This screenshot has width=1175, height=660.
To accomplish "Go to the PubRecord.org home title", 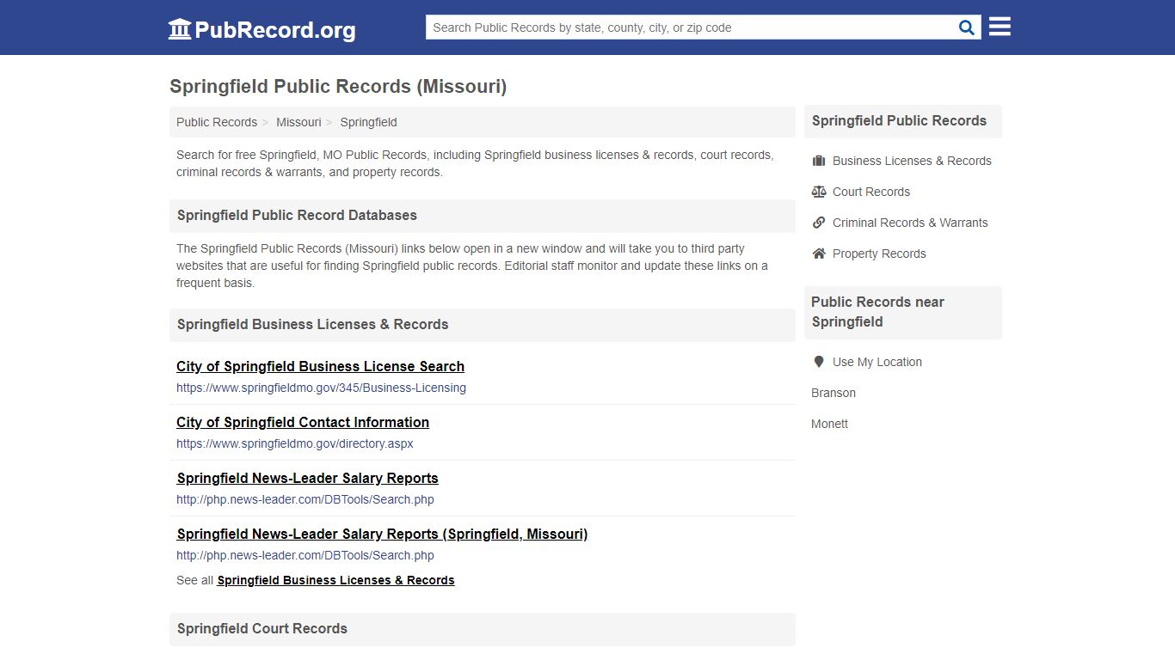I will coord(274,30).
